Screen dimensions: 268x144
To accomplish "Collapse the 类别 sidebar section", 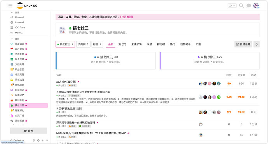I will (15, 39).
